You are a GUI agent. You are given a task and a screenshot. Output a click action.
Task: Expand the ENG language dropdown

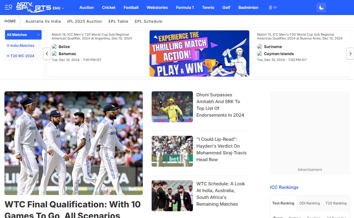[x=58, y=8]
